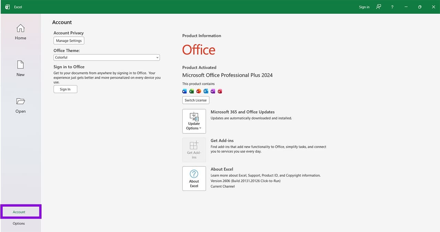Click the Word app icon

[184, 91]
